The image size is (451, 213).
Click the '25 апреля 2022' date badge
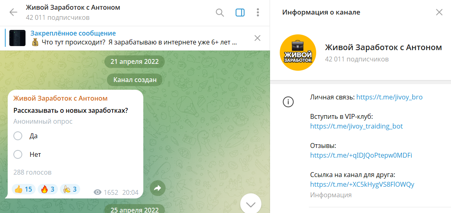[x=134, y=209]
